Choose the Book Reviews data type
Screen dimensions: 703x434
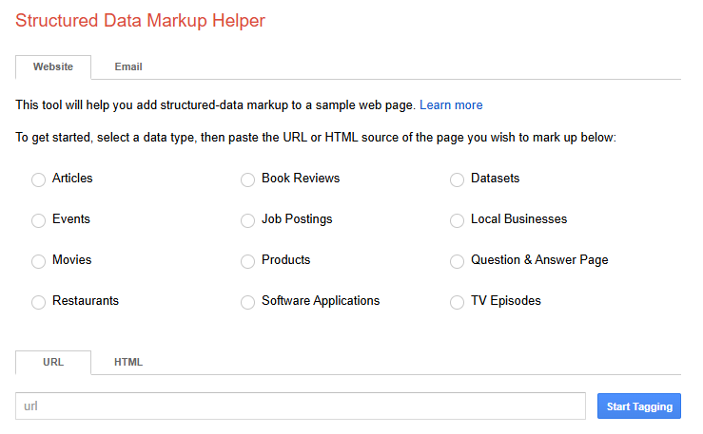coord(247,179)
